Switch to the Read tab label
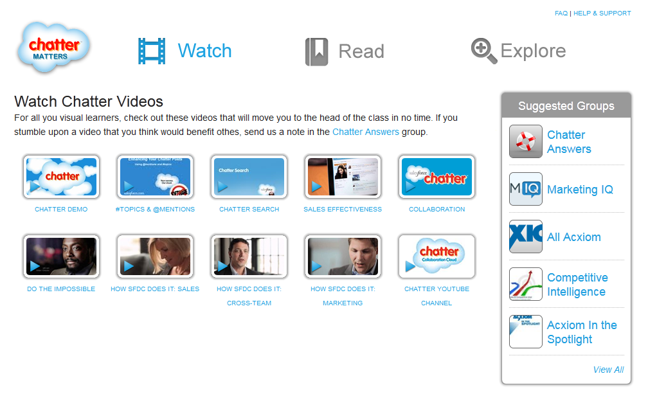This screenshot has height=403, width=648. [x=361, y=51]
